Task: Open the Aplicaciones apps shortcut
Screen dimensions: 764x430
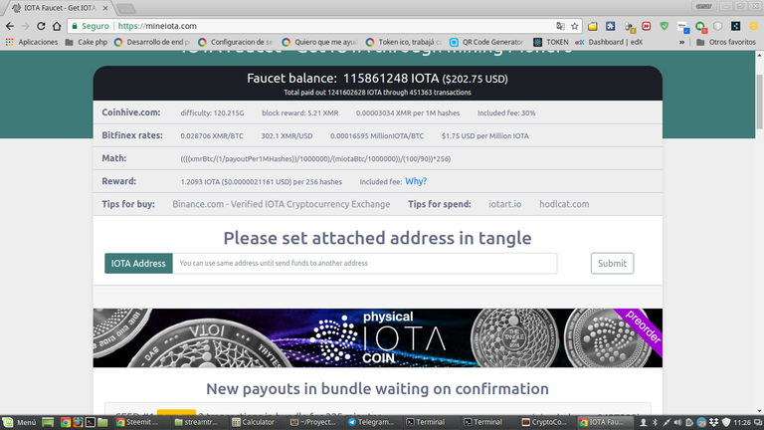Action: click(32, 42)
